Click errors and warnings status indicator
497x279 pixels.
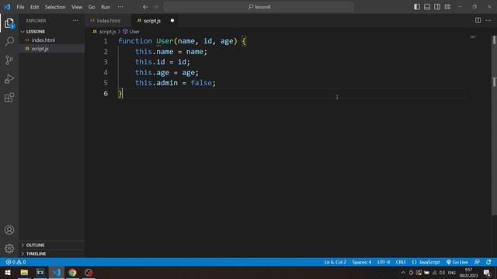(16, 262)
